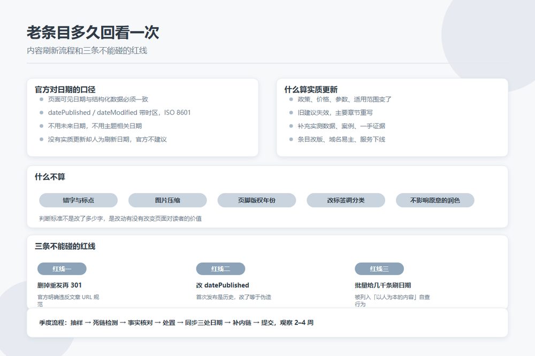
Task: Click the heading 三条不能碰的红线
Action: click(x=65, y=246)
